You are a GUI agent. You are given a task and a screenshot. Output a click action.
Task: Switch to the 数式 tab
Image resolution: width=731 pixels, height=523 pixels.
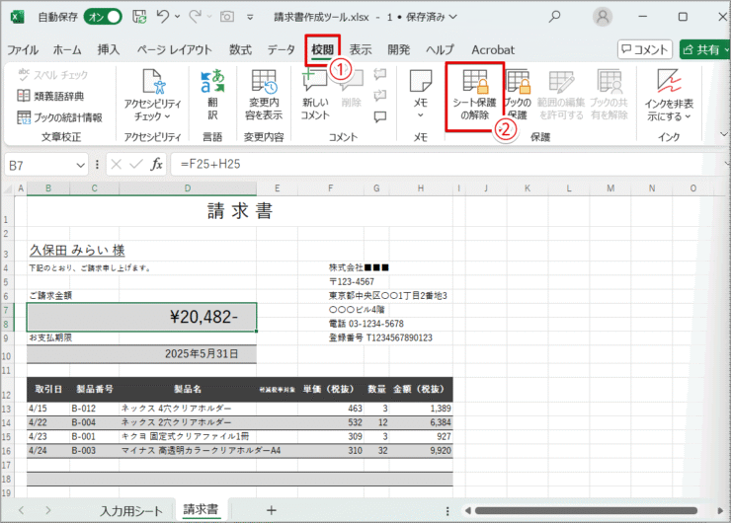240,49
